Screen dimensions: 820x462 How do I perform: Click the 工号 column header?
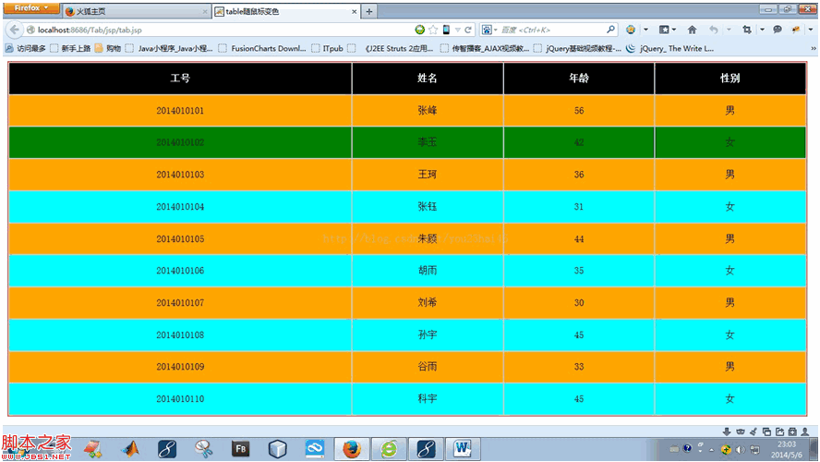click(180, 79)
